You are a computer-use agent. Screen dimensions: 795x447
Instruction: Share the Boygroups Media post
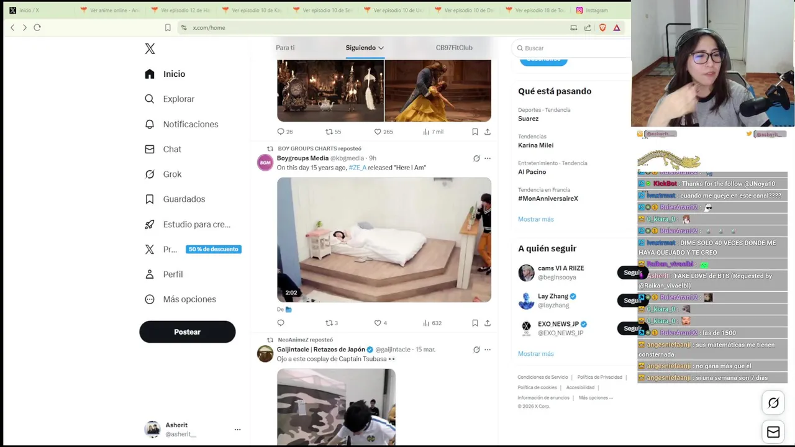488,323
